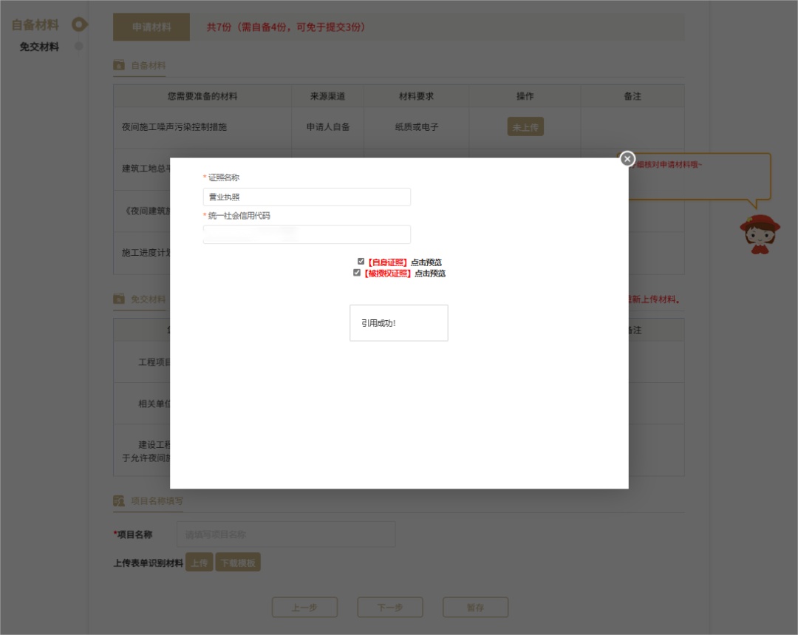The height and width of the screenshot is (635, 798).
Task: Click the cartoon girl assistant mascot
Action: click(760, 234)
